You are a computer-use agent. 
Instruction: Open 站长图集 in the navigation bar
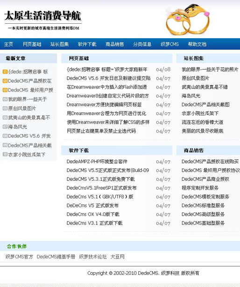59,44
